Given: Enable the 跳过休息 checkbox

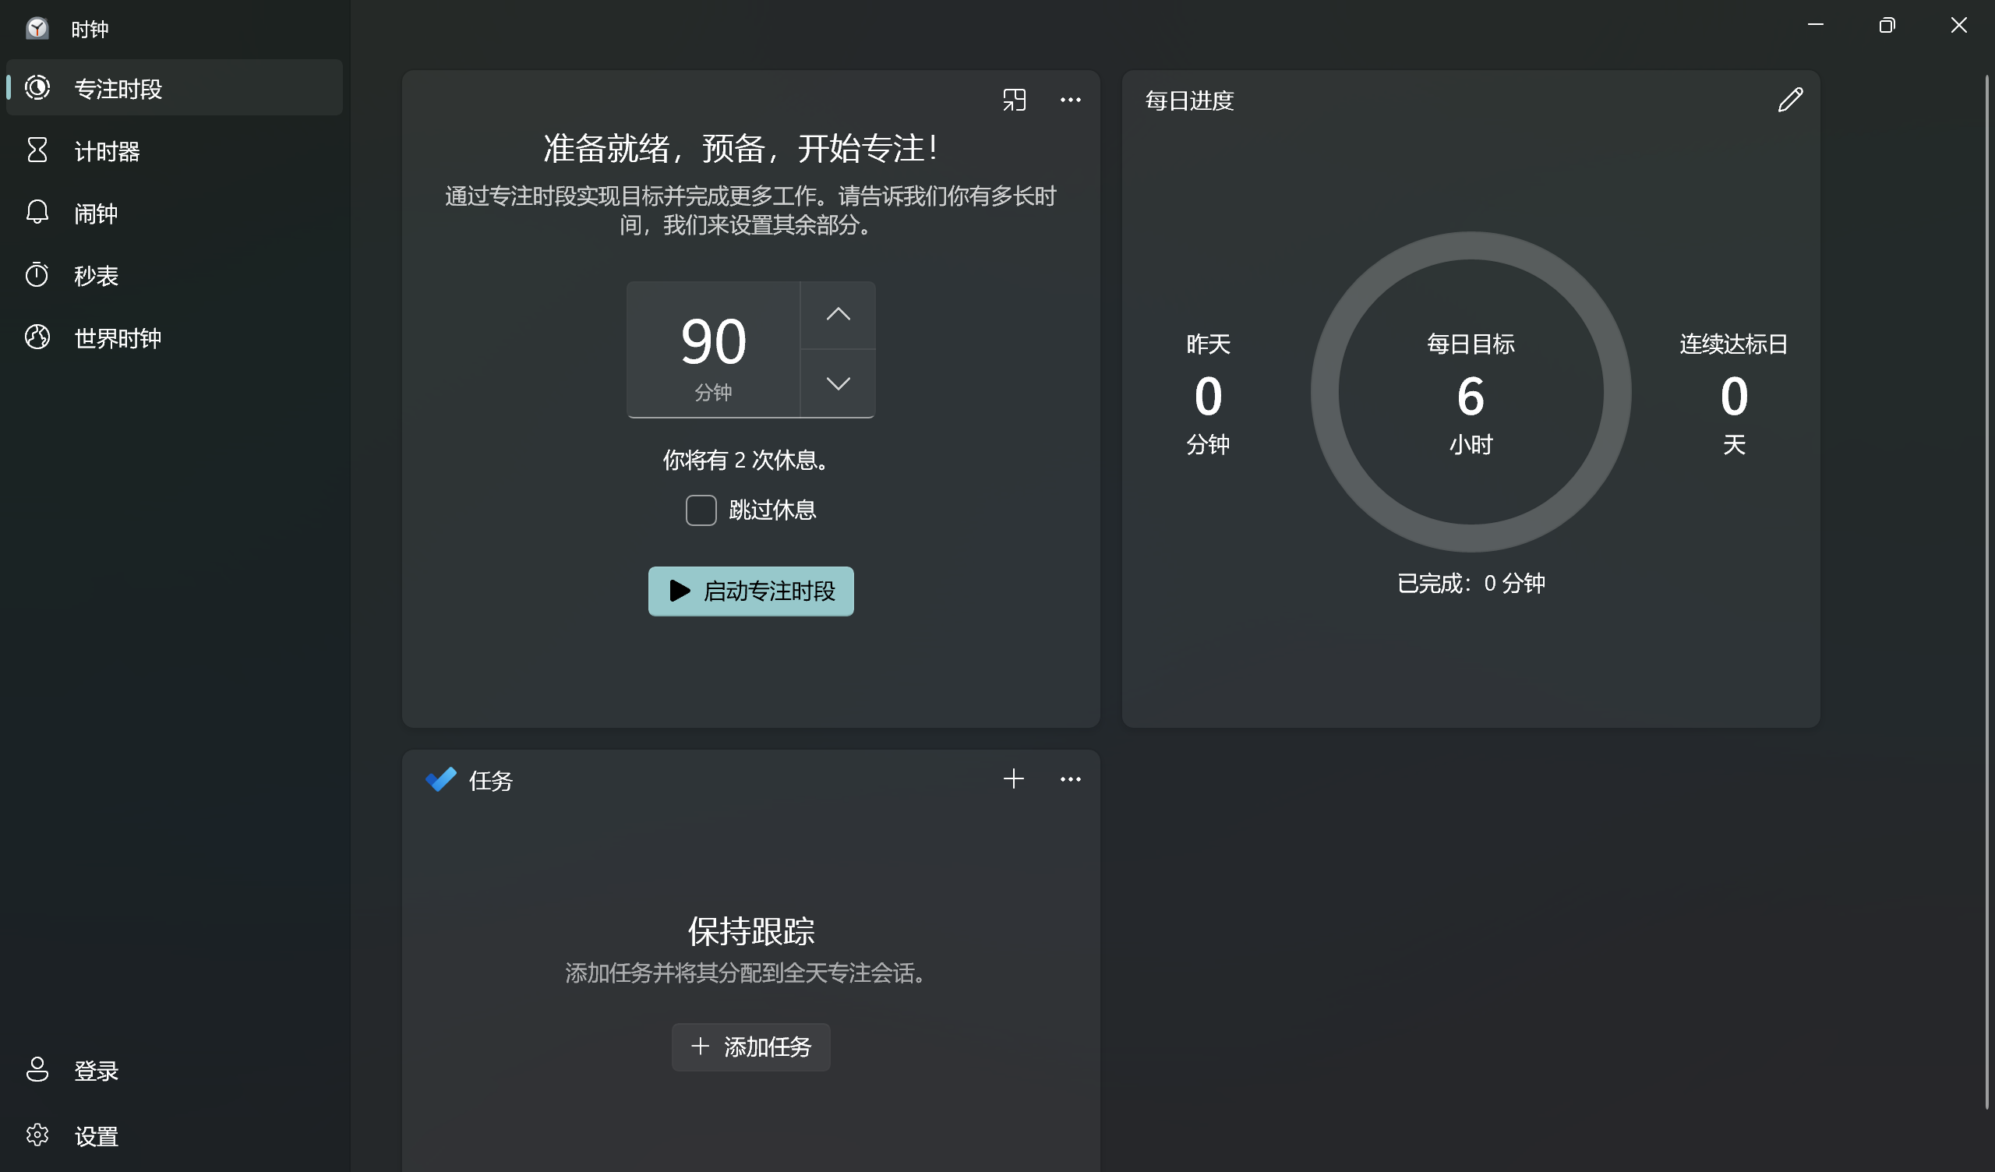Looking at the screenshot, I should [x=701, y=510].
